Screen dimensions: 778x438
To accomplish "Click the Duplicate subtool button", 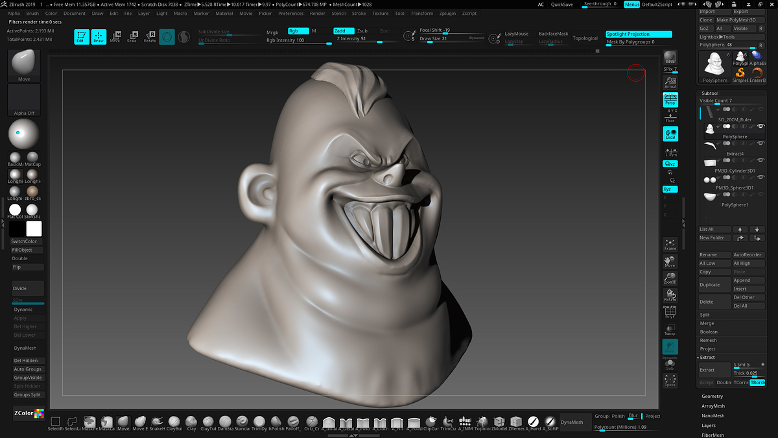I will coord(714,285).
